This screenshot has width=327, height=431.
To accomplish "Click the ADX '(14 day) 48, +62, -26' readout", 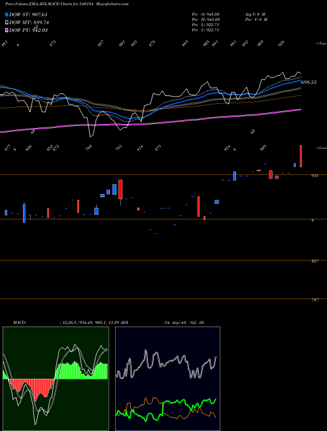I will (x=184, y=323).
